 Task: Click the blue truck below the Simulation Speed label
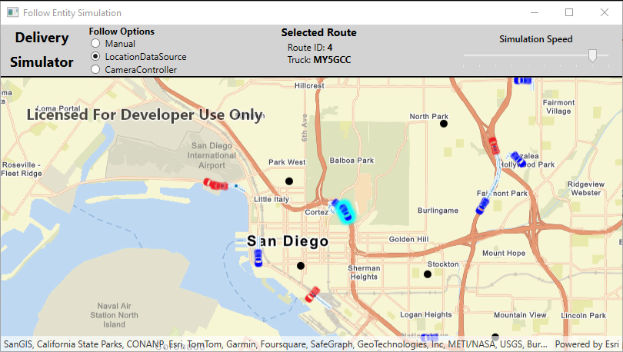(522, 81)
